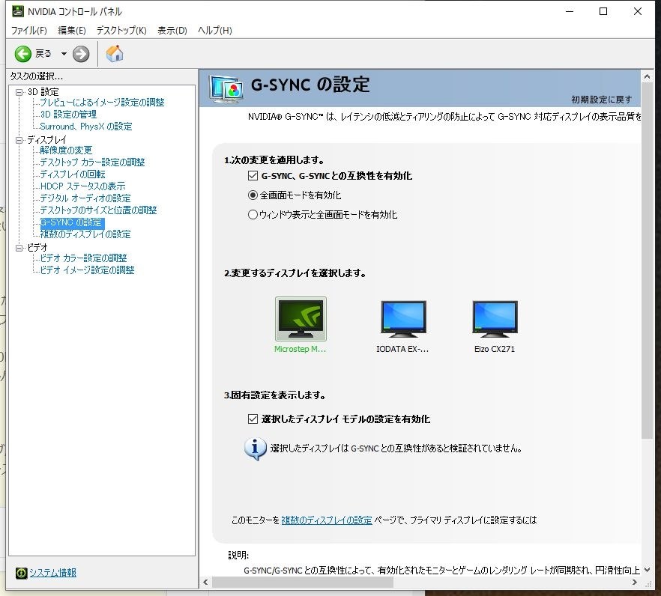Go to the Home page icon
This screenshot has height=596, width=661.
pos(115,53)
